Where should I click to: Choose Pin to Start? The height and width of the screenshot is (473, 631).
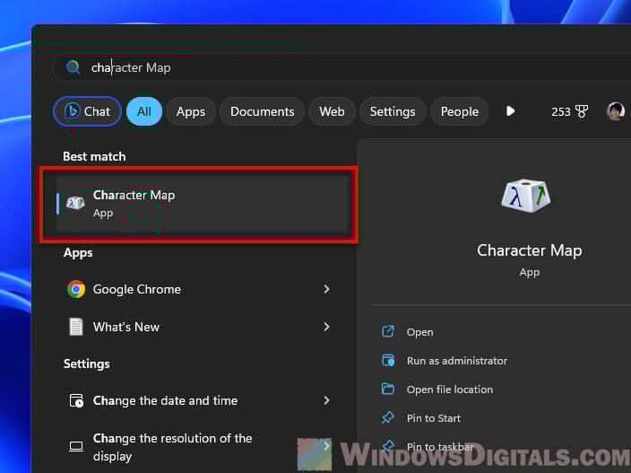pyautogui.click(x=434, y=418)
